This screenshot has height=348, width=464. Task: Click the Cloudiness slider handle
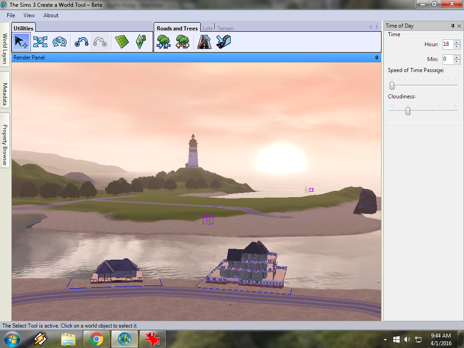(408, 111)
